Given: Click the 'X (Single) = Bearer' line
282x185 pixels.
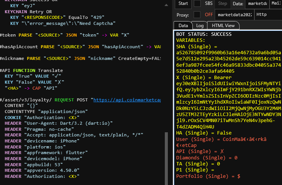Looking at the screenshot, I should (x=204, y=78).
